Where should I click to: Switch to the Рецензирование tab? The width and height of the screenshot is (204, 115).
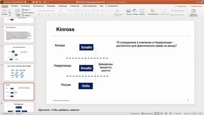pyautogui.click(x=90, y=6)
